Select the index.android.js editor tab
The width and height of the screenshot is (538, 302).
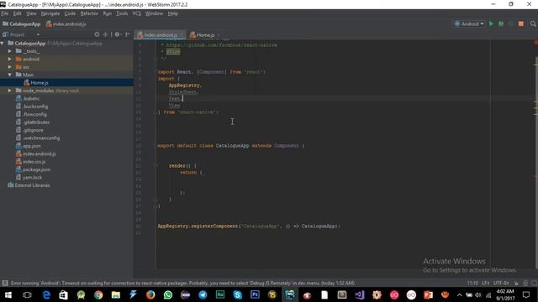(x=161, y=35)
